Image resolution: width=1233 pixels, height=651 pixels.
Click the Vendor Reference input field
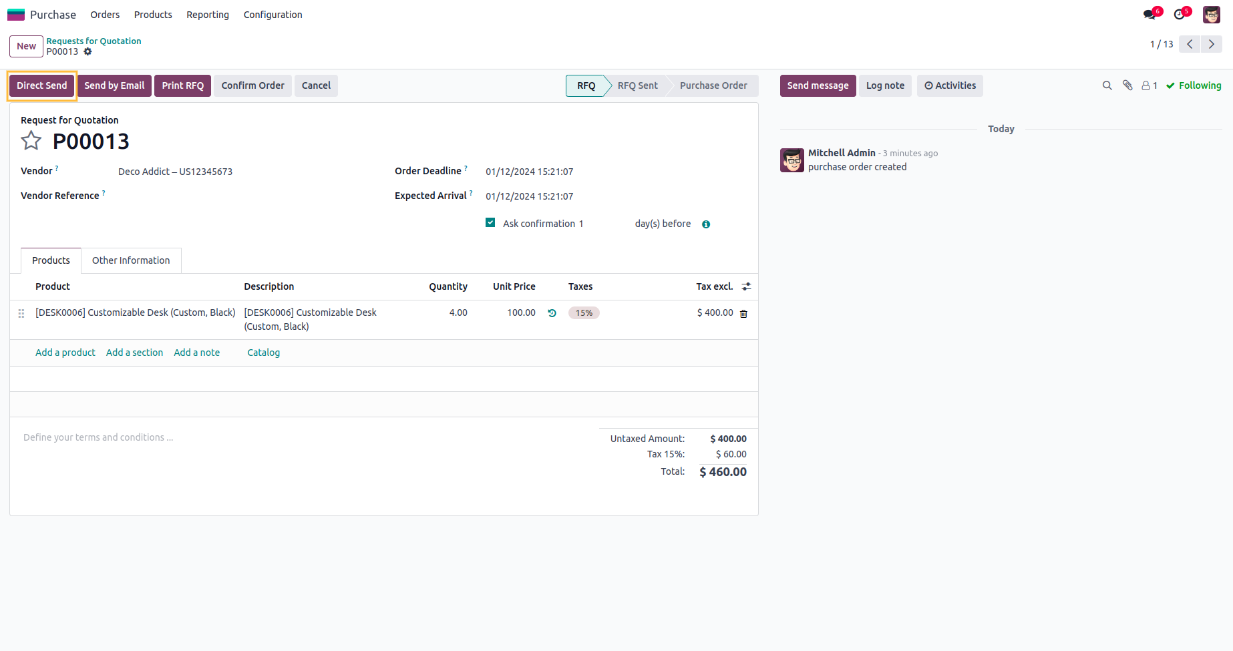point(246,196)
